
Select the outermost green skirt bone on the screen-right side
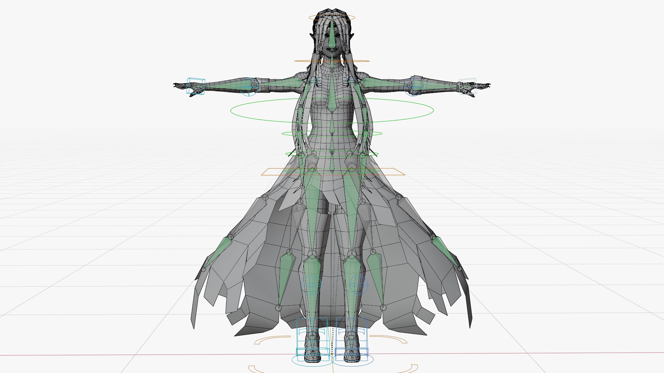pos(447,252)
